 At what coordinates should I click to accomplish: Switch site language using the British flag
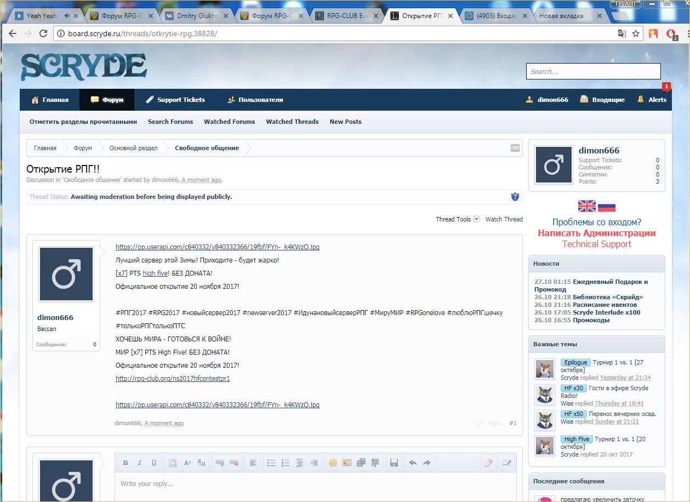pos(587,207)
